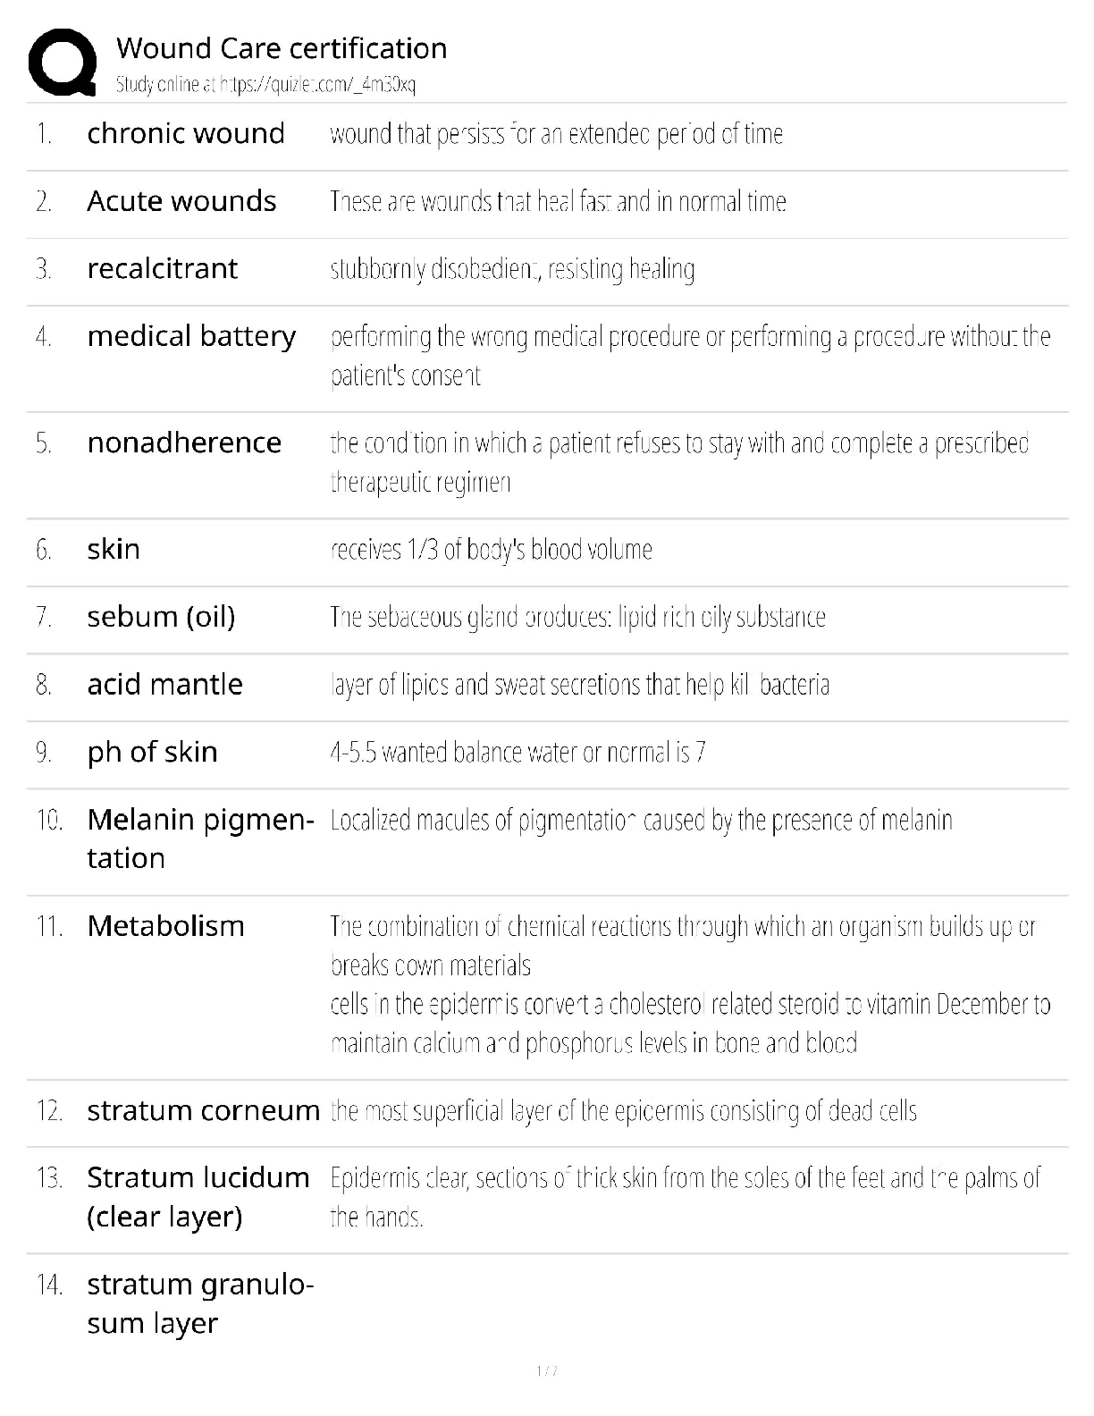Click the 'medical battery' term
This screenshot has height=1416, width=1094.
tap(191, 336)
